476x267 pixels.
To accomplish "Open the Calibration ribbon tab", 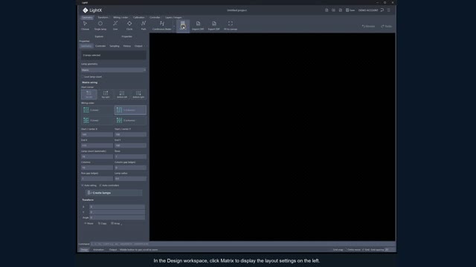I will 139,18.
